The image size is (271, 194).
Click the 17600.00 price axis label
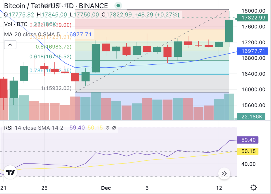(x=253, y=27)
